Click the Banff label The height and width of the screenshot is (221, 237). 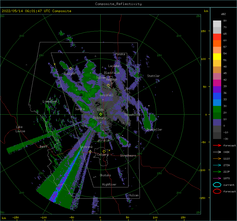tap(43, 147)
